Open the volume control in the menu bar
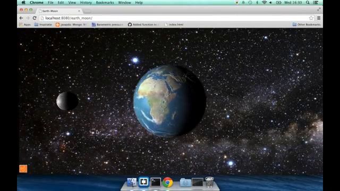 [271, 3]
